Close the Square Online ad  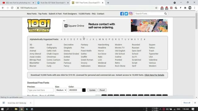[x=166, y=20]
